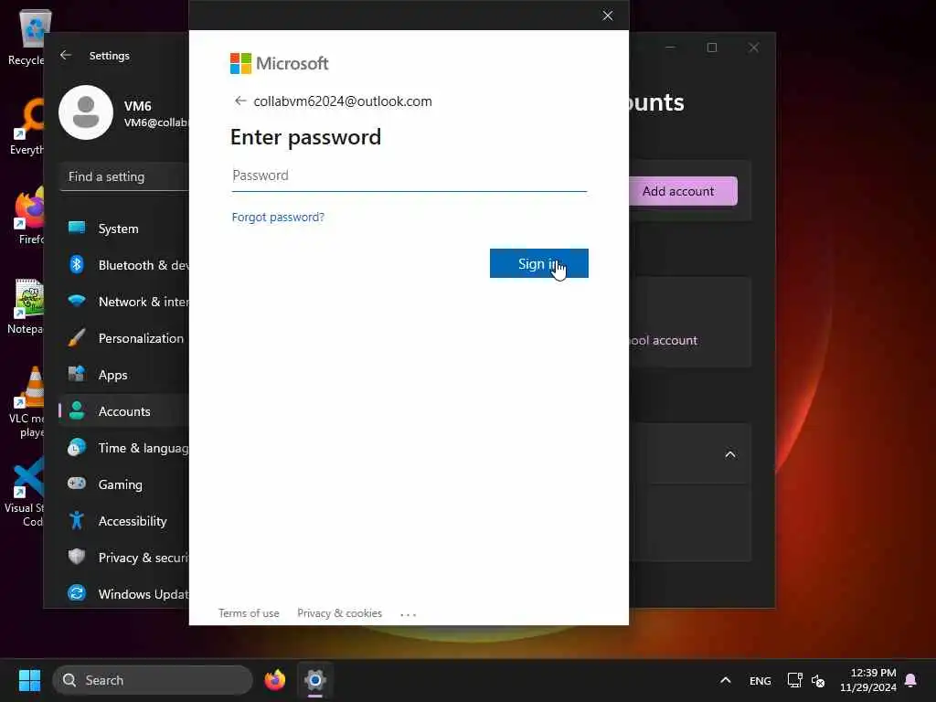This screenshot has width=936, height=702.
Task: Click Add account in Settings window
Action: click(683, 191)
